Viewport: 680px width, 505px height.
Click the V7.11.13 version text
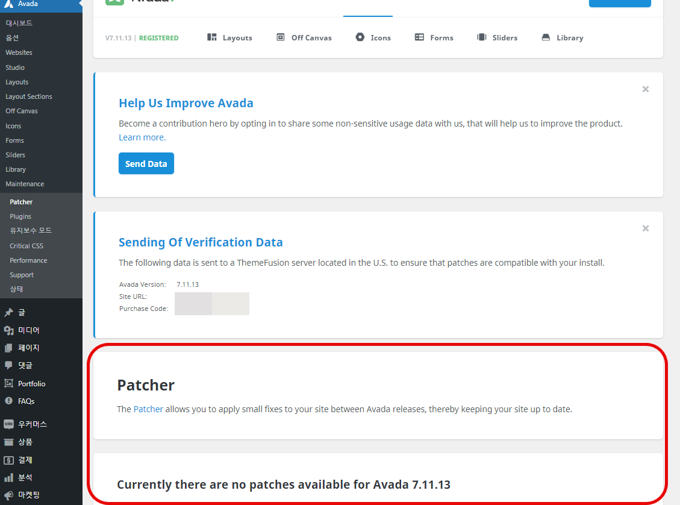(x=118, y=38)
